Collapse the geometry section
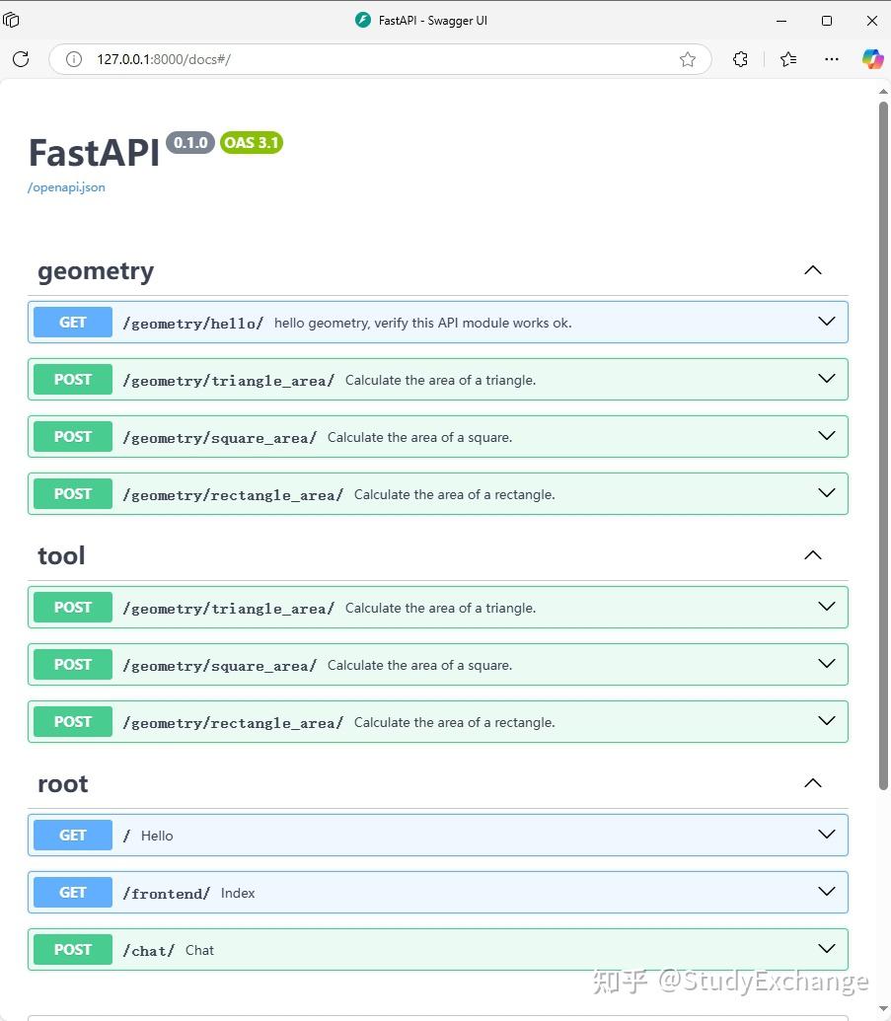Viewport: 891px width, 1021px height. 813,270
